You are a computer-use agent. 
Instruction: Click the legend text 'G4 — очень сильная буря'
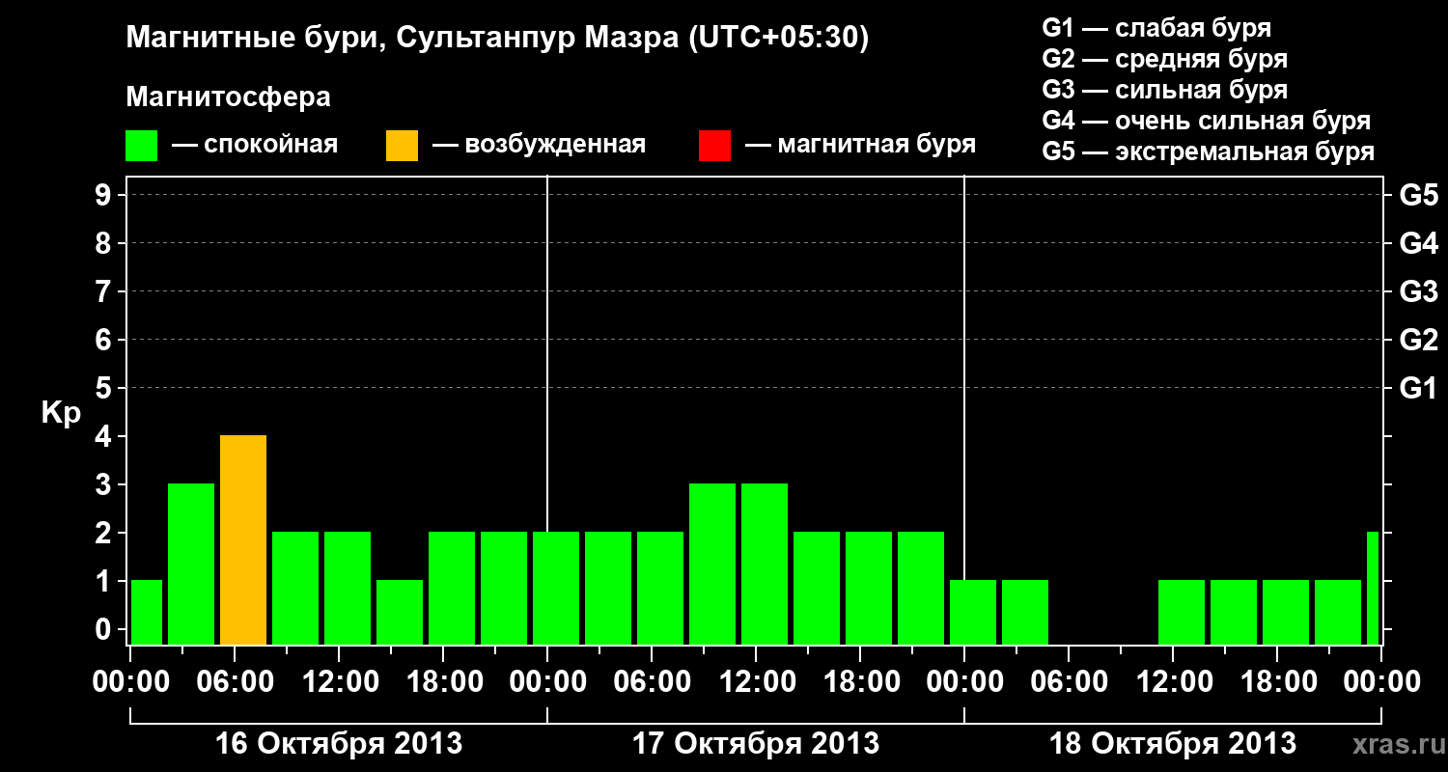coord(1207,121)
